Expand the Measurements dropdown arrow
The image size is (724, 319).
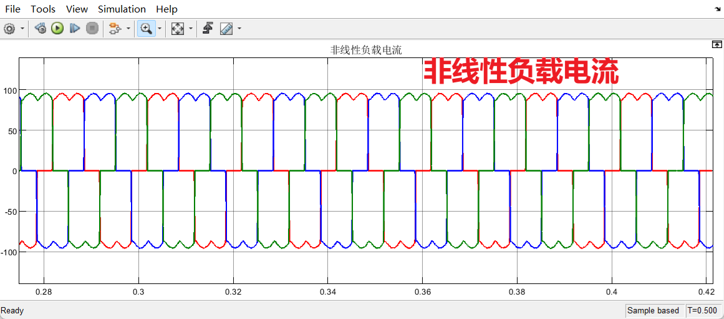click(239, 29)
